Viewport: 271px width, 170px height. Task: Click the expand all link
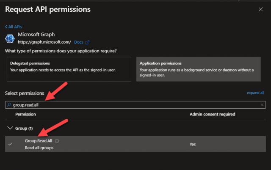pyautogui.click(x=255, y=93)
